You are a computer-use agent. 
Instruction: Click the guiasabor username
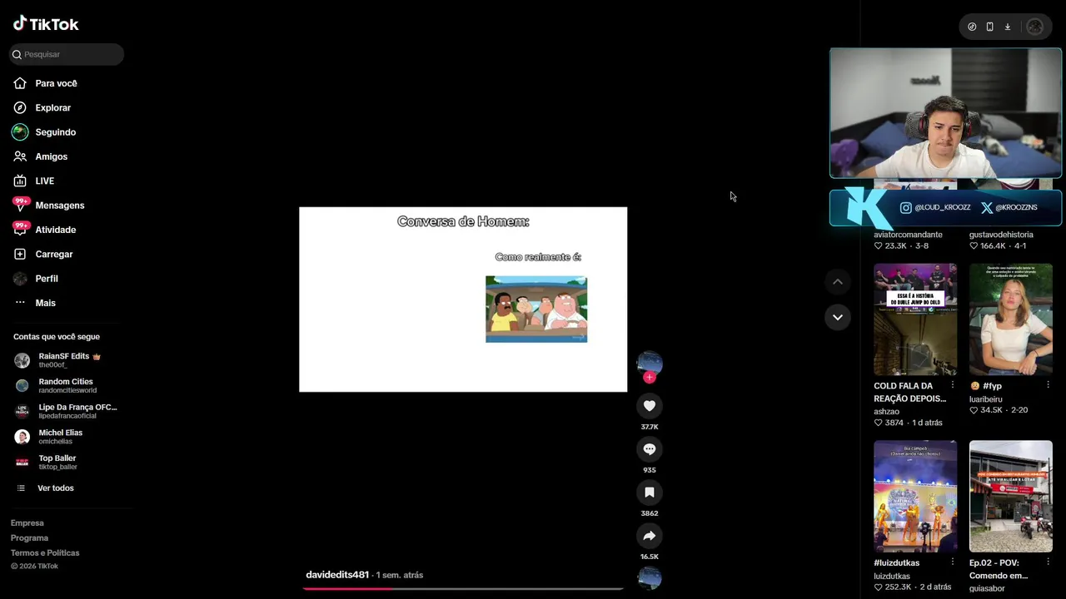click(x=987, y=588)
